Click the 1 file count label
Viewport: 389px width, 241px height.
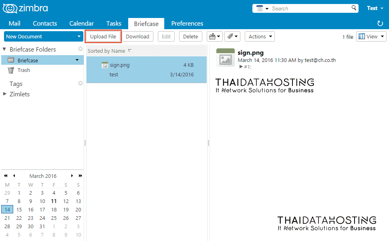348,37
